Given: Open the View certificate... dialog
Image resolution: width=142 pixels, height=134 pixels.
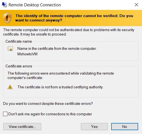Looking at the screenshot, I should (x=22, y=127).
